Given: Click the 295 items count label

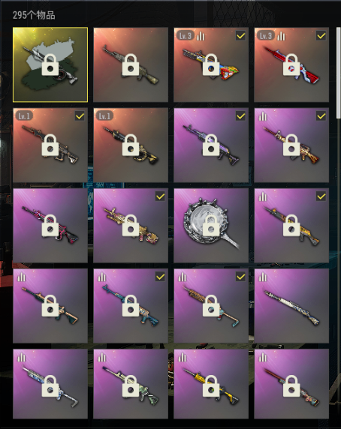Looking at the screenshot, I should tap(34, 15).
